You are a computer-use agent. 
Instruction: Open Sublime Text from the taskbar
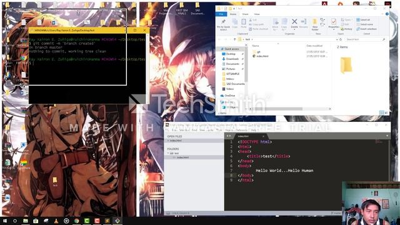point(107,221)
